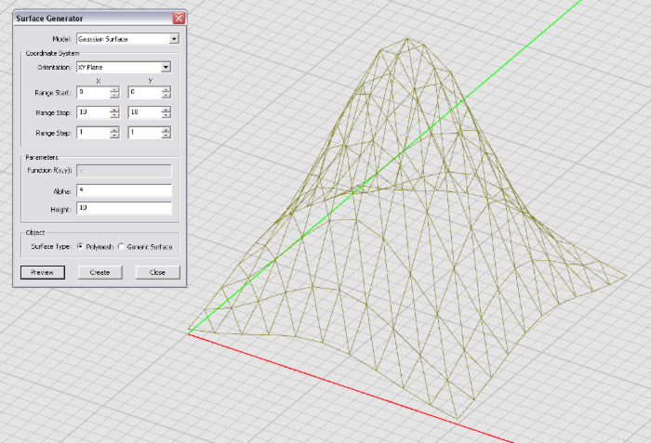Increase Range Step X using spinner up arrow
This screenshot has width=651, height=443.
114,130
